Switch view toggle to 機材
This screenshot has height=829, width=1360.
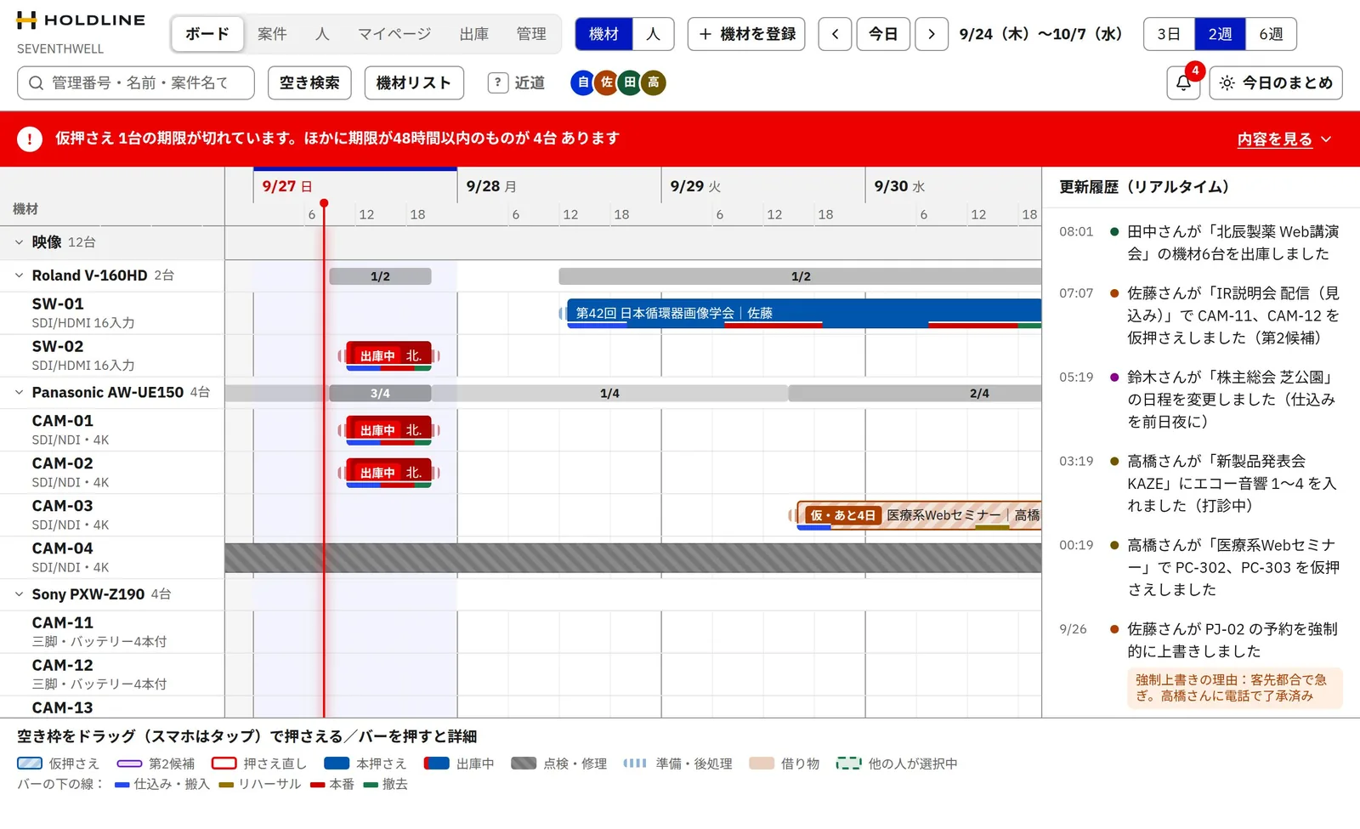[x=604, y=34]
